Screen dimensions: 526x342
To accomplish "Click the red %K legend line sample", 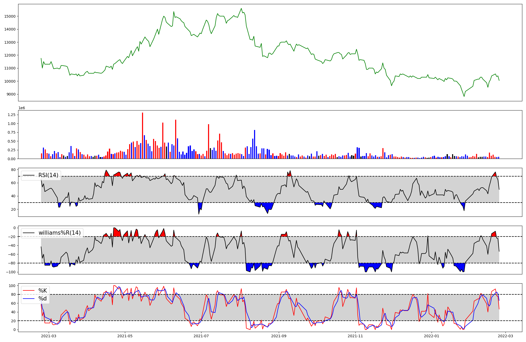I will (x=29, y=291).
